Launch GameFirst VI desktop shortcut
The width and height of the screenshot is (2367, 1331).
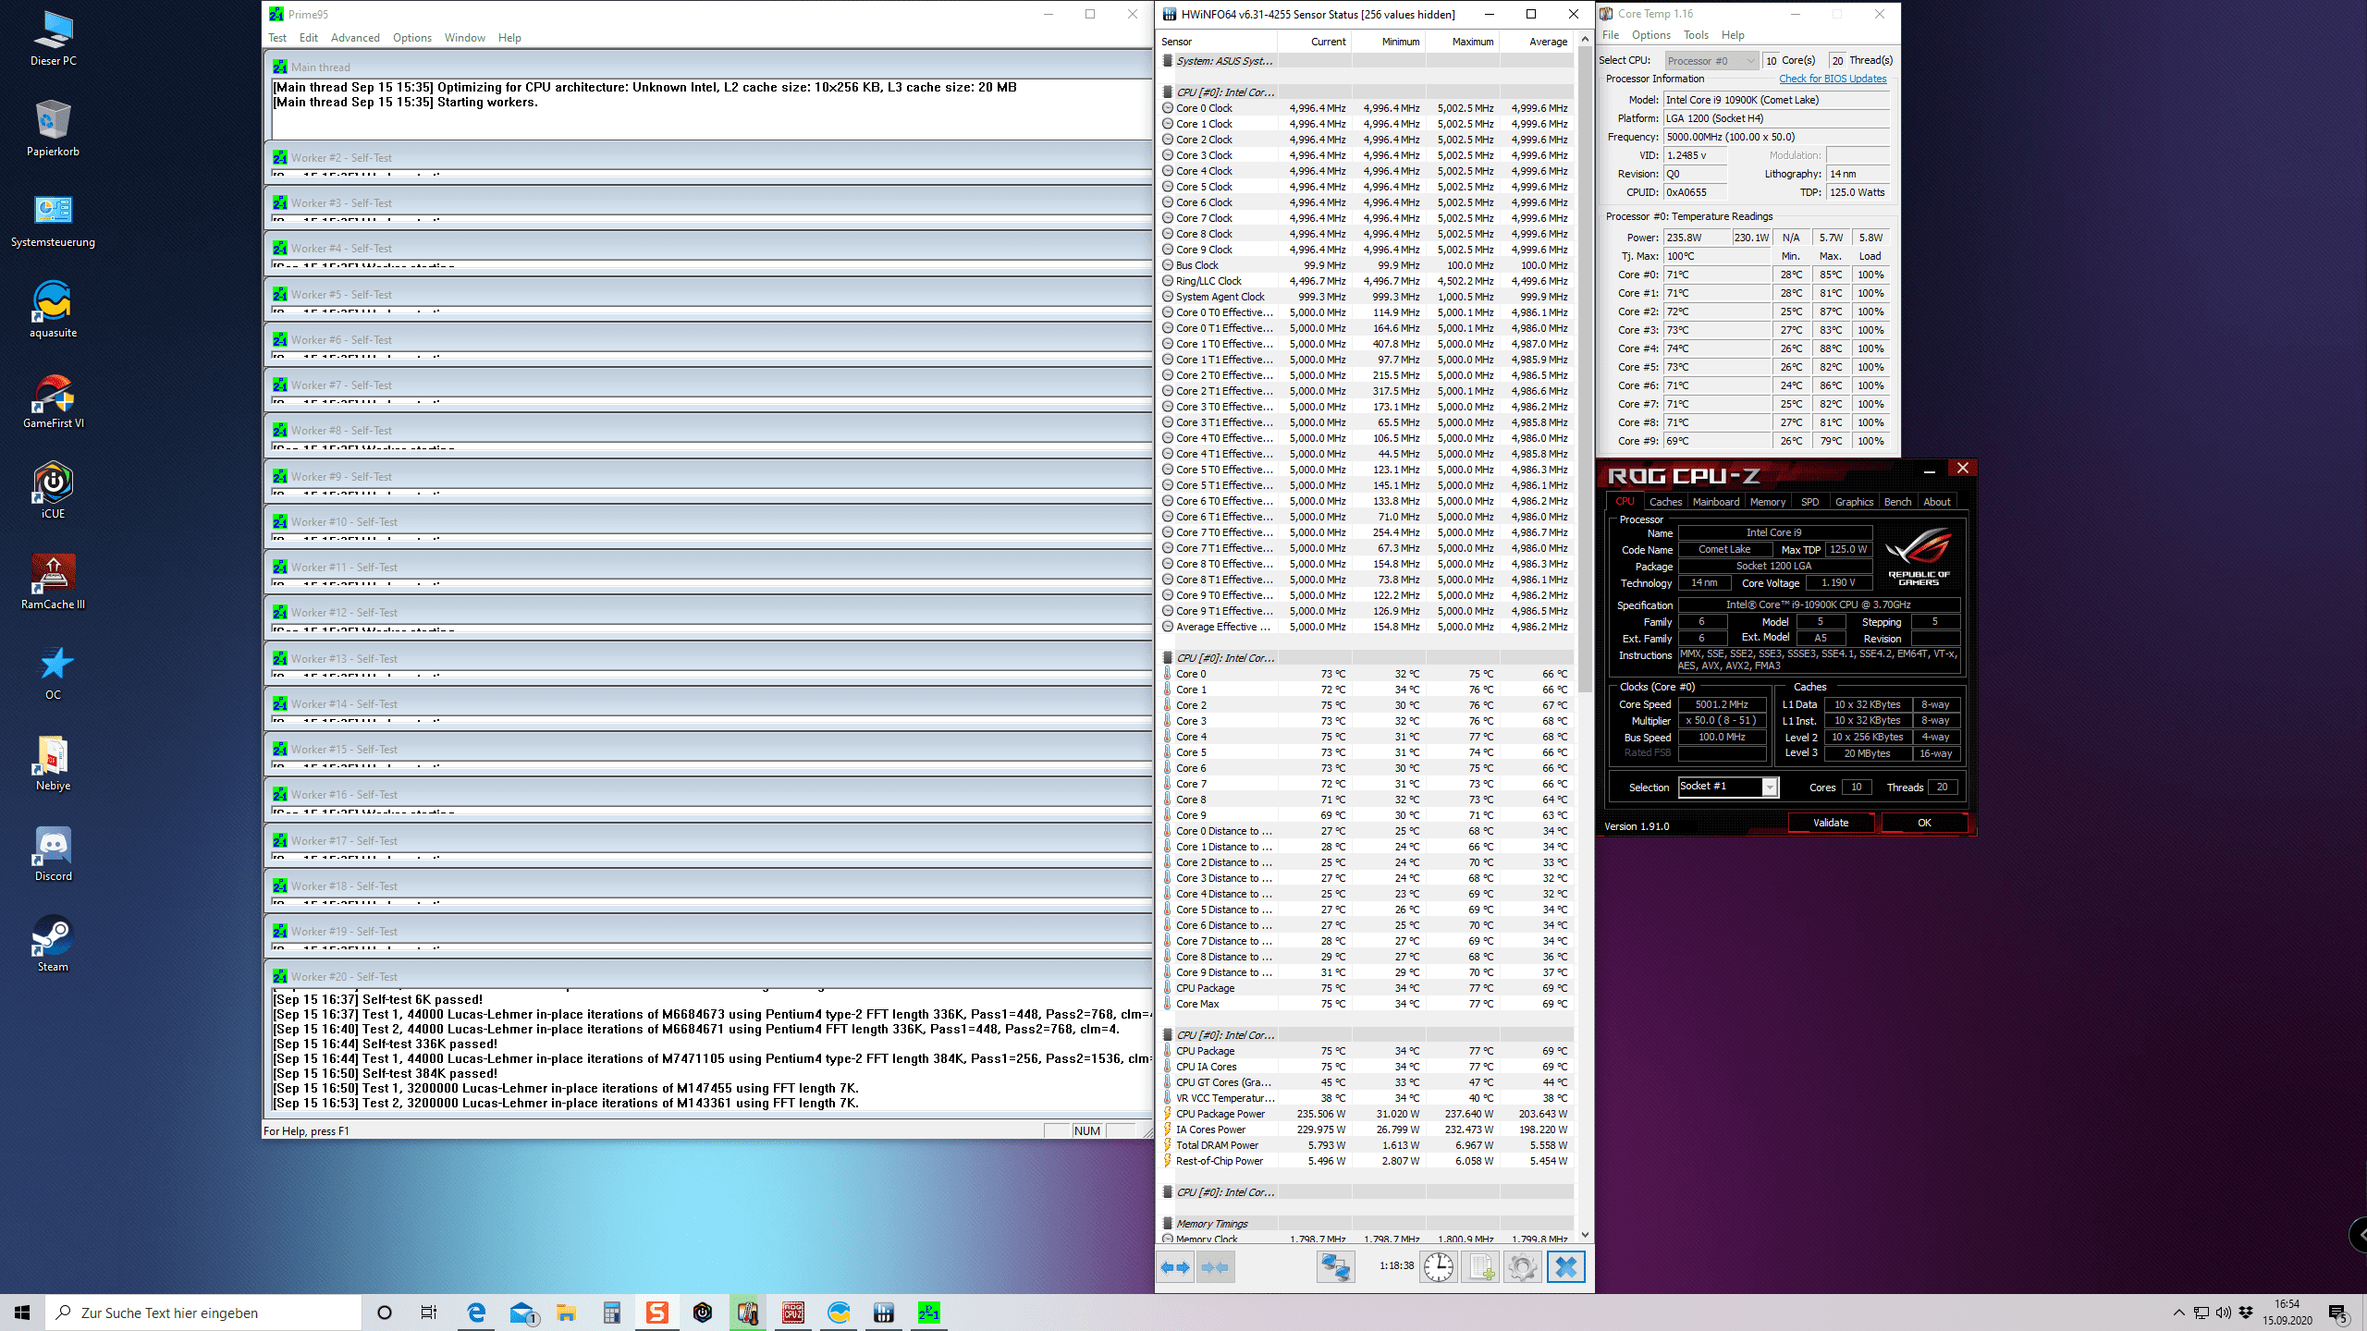pyautogui.click(x=53, y=401)
